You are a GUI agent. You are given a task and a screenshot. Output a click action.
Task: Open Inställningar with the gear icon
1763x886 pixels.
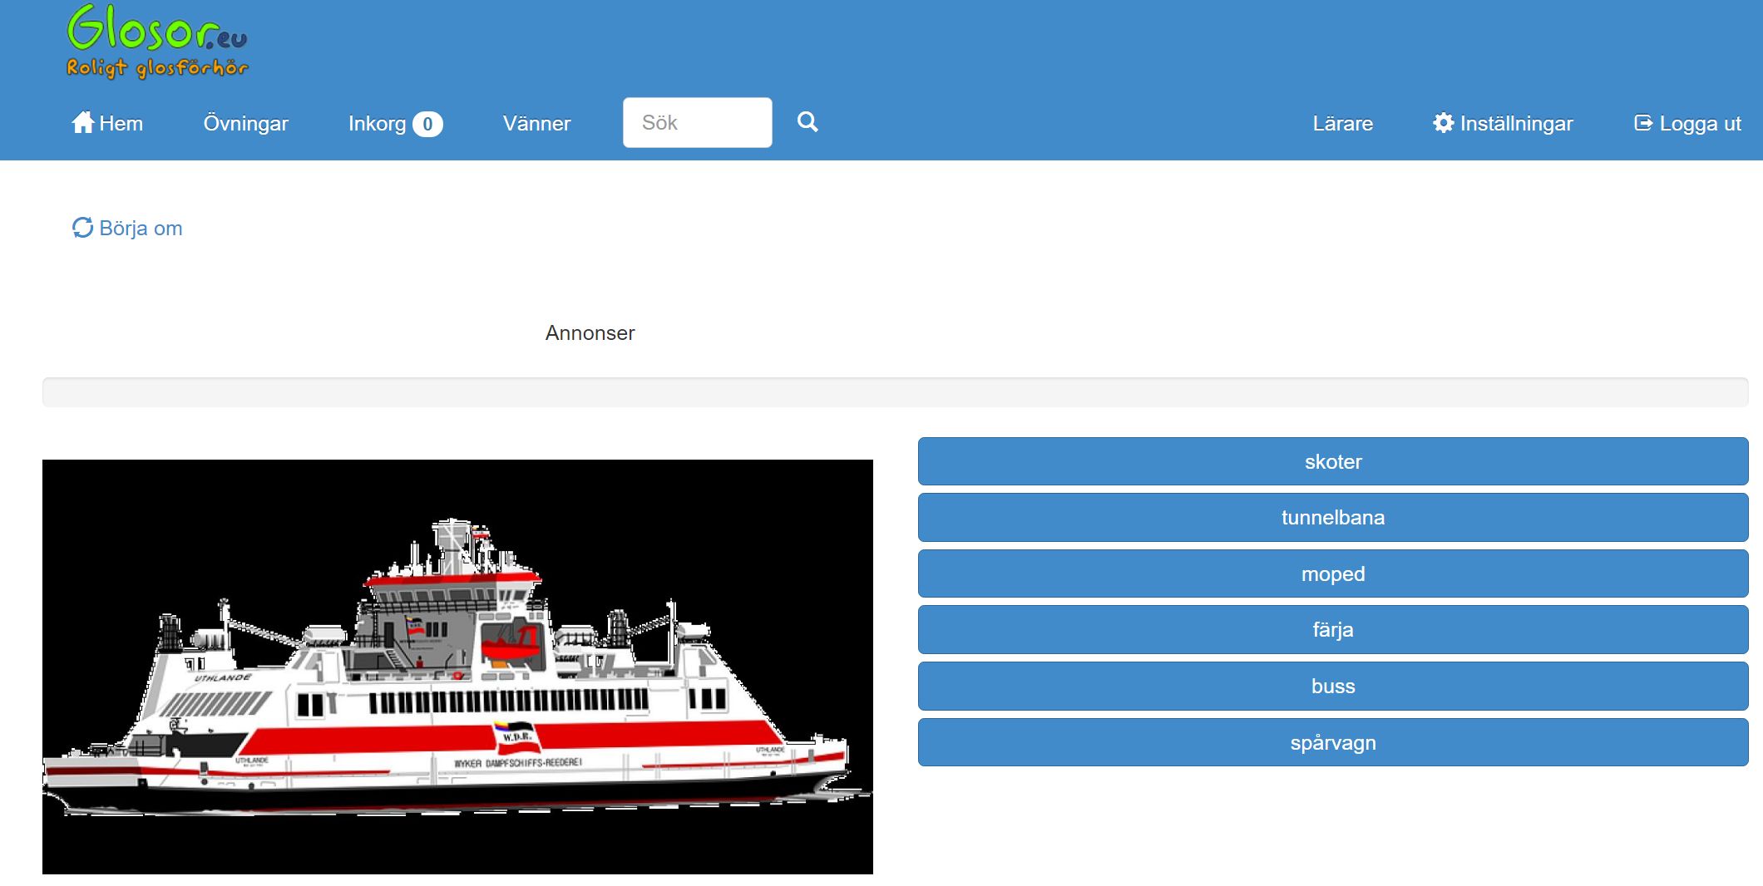point(1443,123)
